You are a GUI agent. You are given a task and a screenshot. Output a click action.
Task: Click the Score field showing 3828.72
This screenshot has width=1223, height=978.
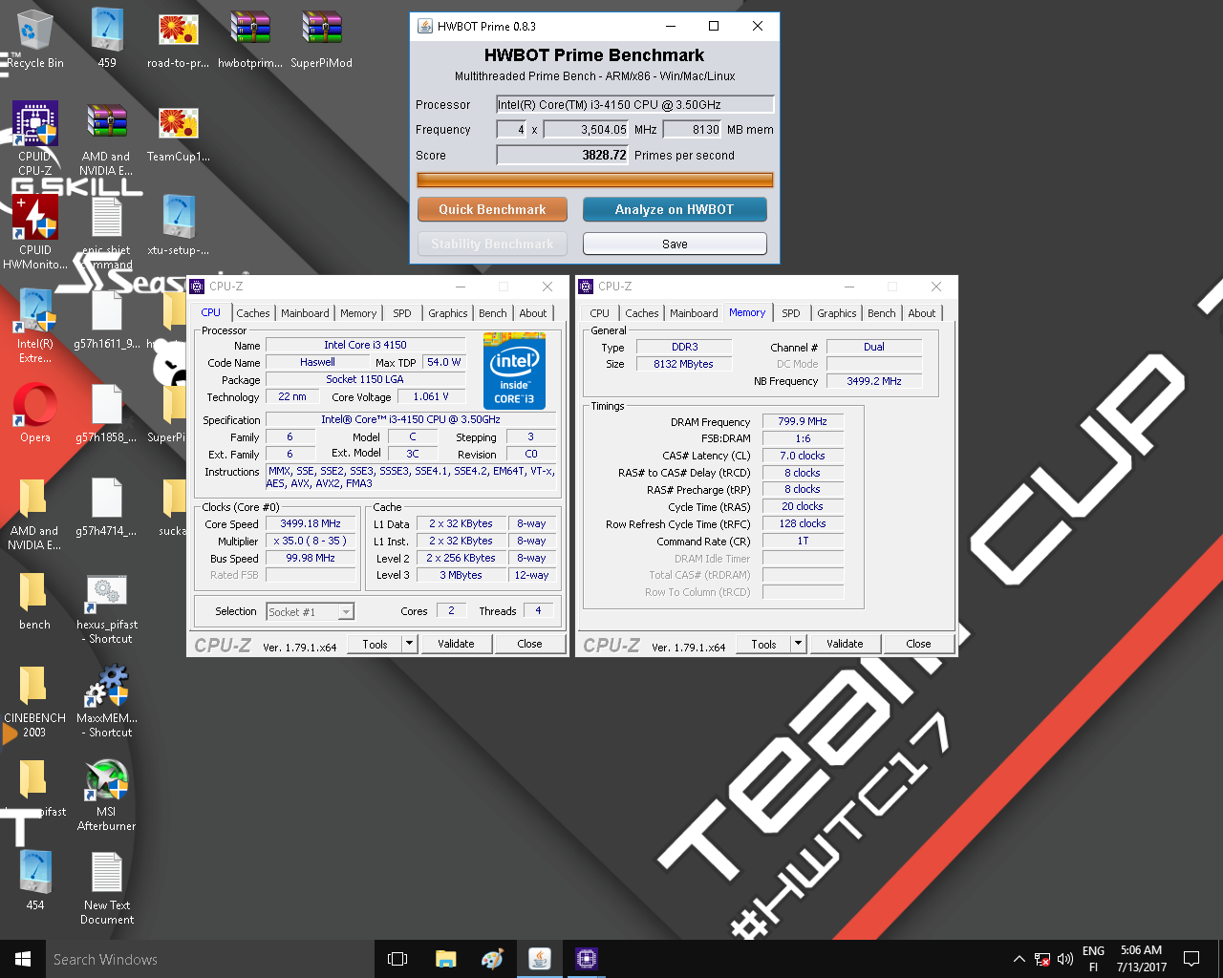(x=563, y=155)
